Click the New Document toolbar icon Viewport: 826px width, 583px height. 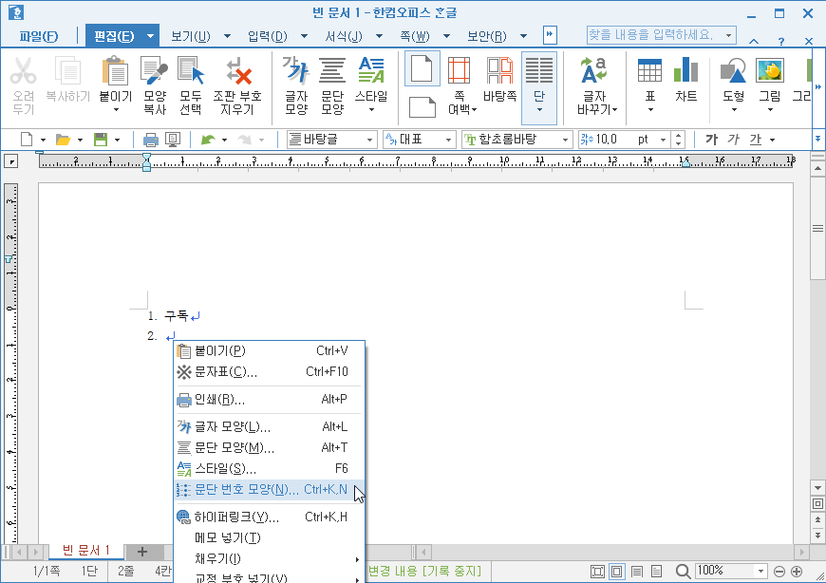pyautogui.click(x=27, y=140)
